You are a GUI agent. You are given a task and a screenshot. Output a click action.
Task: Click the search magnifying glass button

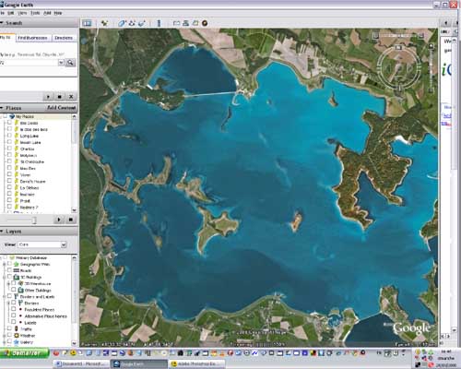tap(70, 63)
